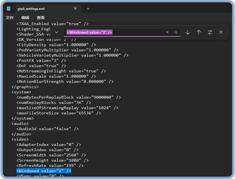Expand the replace field chevron
The image size is (235, 179).
tap(56, 32)
